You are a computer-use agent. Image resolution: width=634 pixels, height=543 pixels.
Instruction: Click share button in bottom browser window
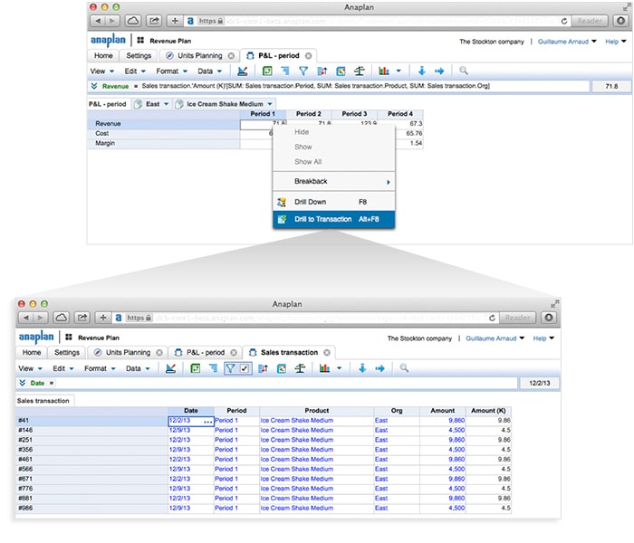tap(82, 318)
